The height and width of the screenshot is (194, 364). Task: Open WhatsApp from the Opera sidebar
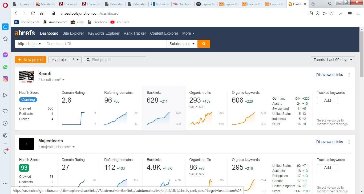[x=5, y=67]
